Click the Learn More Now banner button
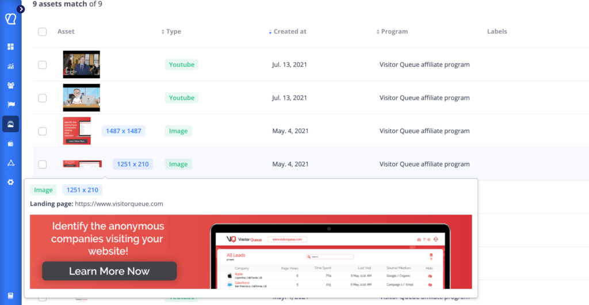 pos(109,271)
